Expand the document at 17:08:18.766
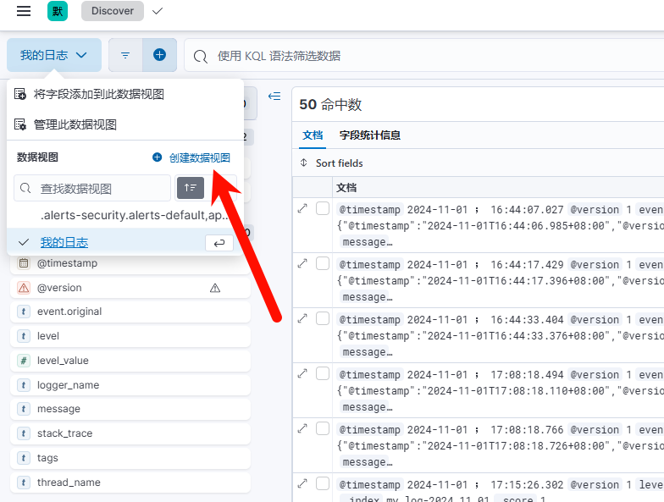Image resolution: width=664 pixels, height=502 pixels. coord(302,428)
